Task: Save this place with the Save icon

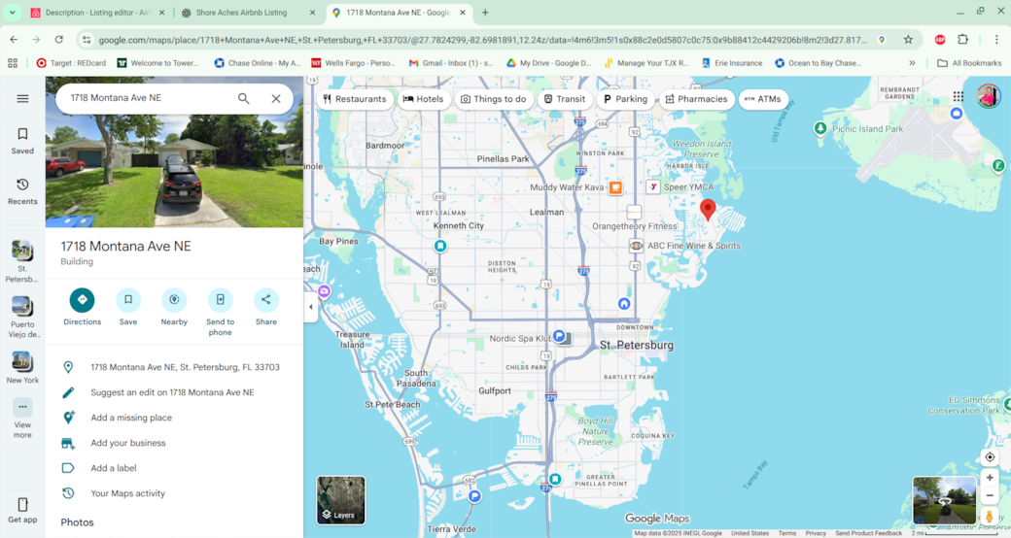Action: pyautogui.click(x=128, y=300)
